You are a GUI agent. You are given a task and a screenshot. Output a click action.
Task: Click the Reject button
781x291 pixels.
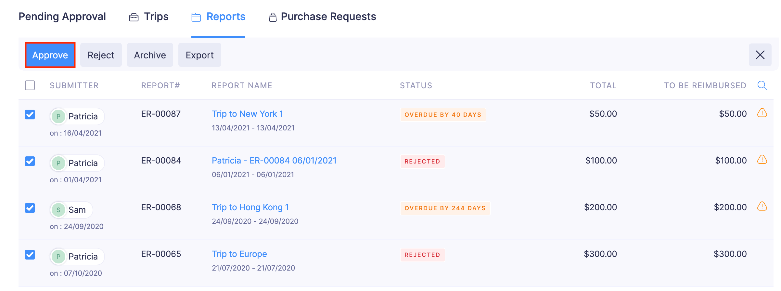(101, 55)
